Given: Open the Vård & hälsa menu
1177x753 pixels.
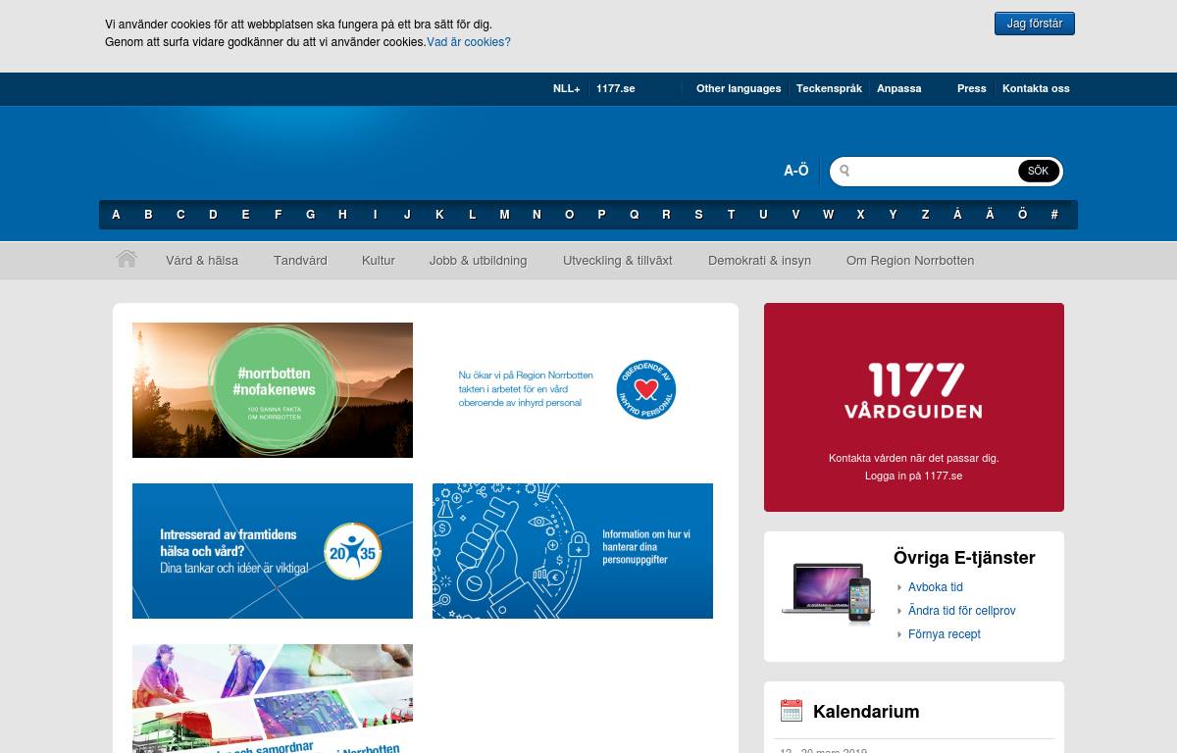Looking at the screenshot, I should click(202, 261).
